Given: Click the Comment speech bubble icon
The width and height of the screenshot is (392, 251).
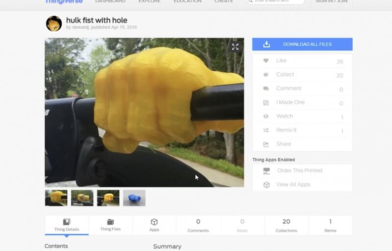Looking at the screenshot, I should click(x=266, y=88).
